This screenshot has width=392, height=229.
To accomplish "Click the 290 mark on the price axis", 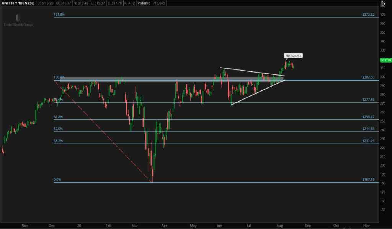I will click(x=383, y=86).
